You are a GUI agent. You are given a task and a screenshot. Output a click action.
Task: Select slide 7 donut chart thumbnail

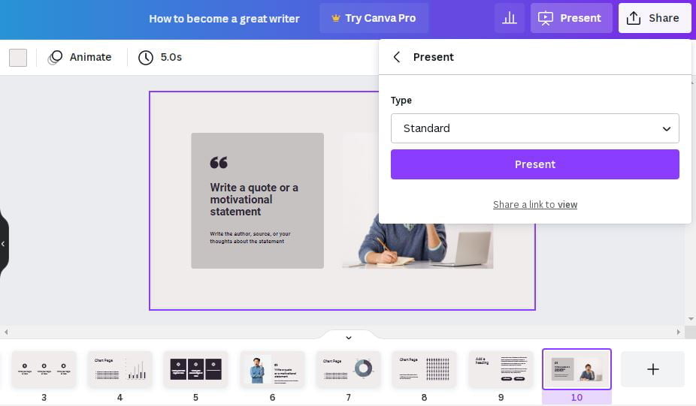[349, 369]
